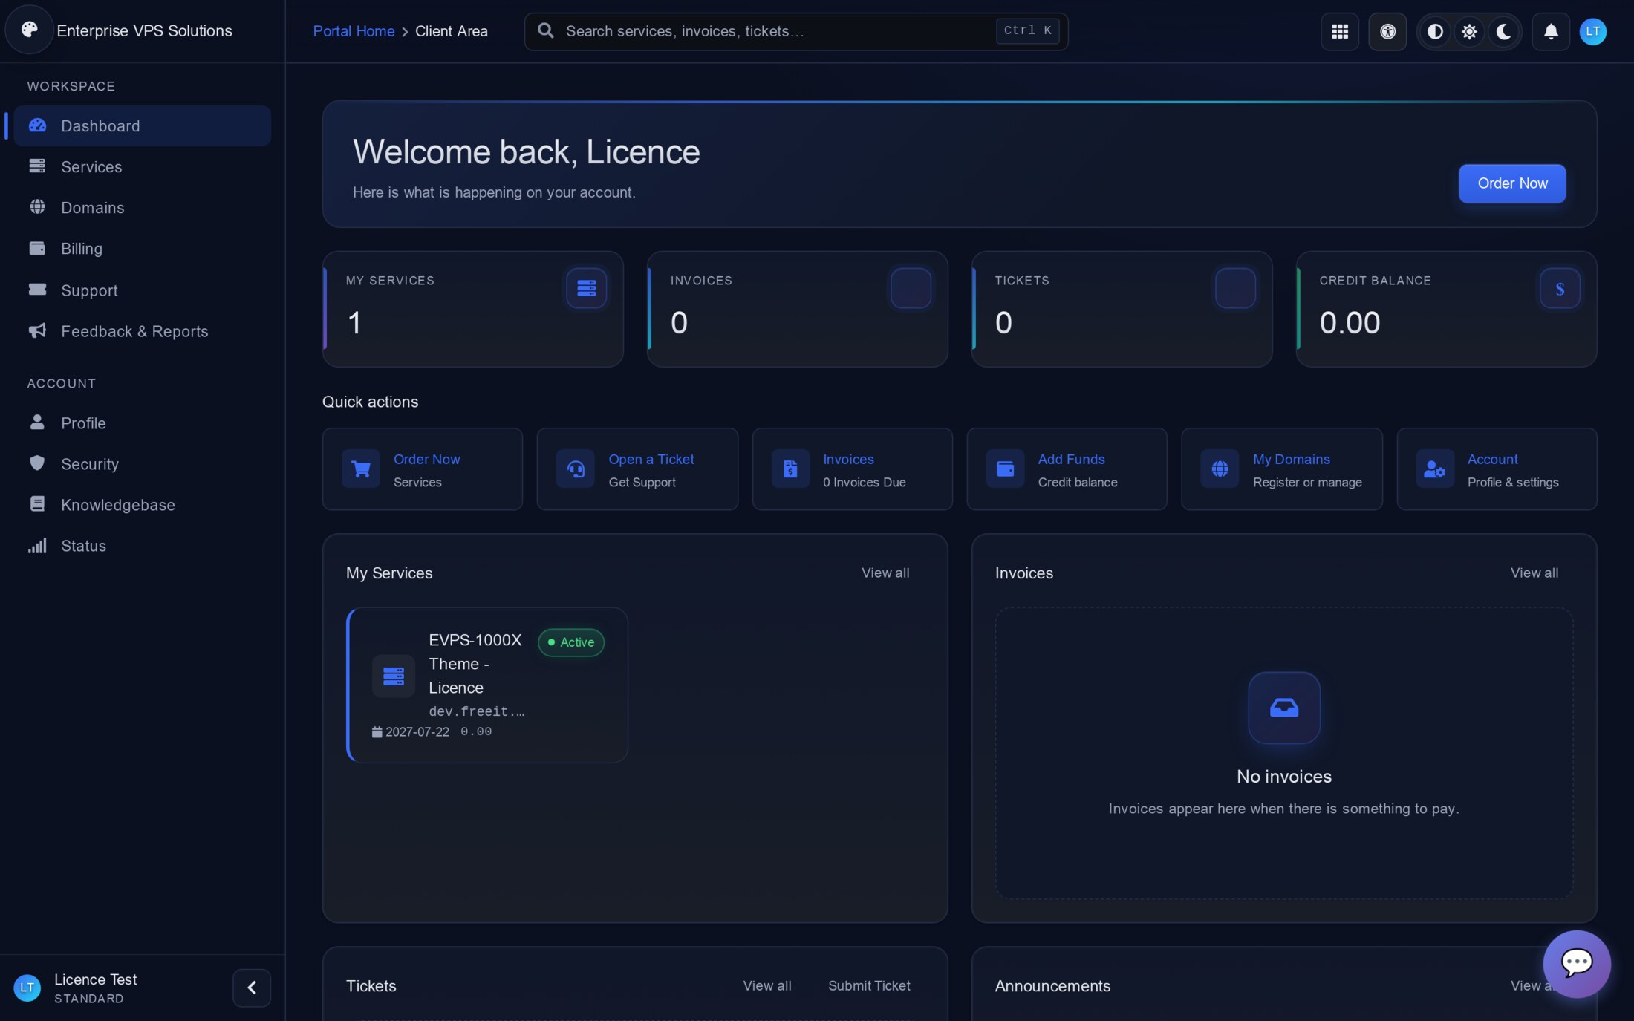Click the globe icon in My Domains tile

[1220, 469]
